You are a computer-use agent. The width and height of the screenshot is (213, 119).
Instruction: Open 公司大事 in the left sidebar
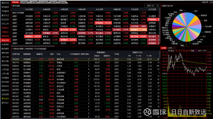(5, 74)
